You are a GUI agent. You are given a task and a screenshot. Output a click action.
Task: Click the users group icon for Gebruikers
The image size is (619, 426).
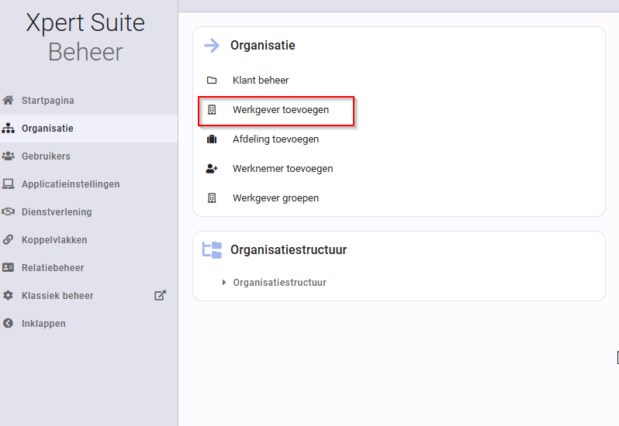8,156
